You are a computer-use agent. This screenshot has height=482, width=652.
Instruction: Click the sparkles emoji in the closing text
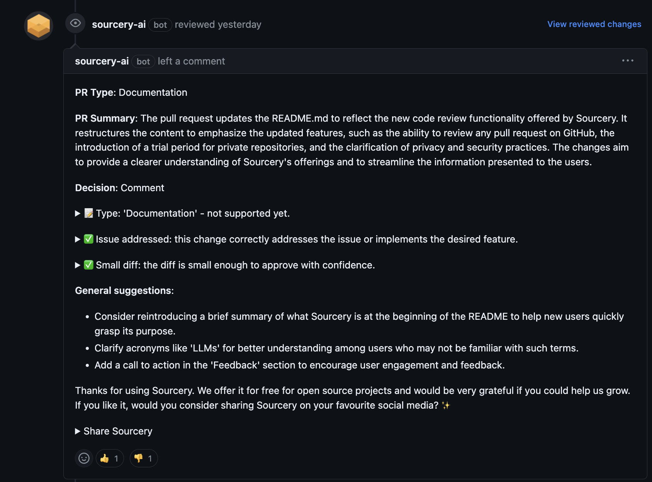click(x=446, y=406)
